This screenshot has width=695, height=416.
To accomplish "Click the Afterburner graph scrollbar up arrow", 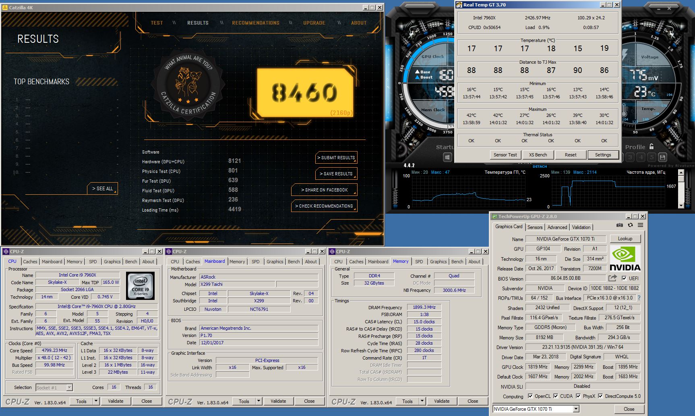I will 681,173.
